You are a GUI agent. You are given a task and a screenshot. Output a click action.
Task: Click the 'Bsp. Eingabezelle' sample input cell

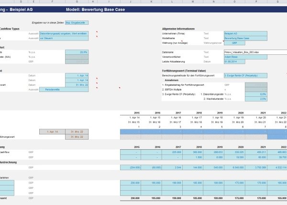pos(77,22)
